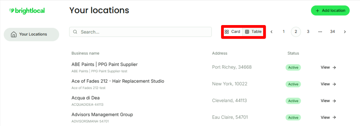360x126 pixels.
Task: Click Address column header
Action: point(220,53)
